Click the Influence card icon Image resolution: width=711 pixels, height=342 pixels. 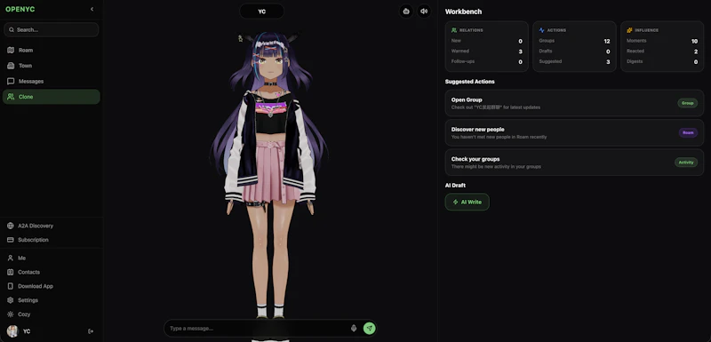tap(629, 30)
